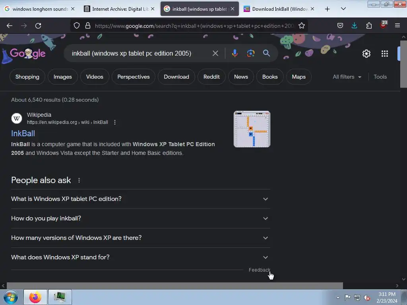The height and width of the screenshot is (305, 407).
Task: Open the tracking protection shield icon
Action: coord(77,26)
